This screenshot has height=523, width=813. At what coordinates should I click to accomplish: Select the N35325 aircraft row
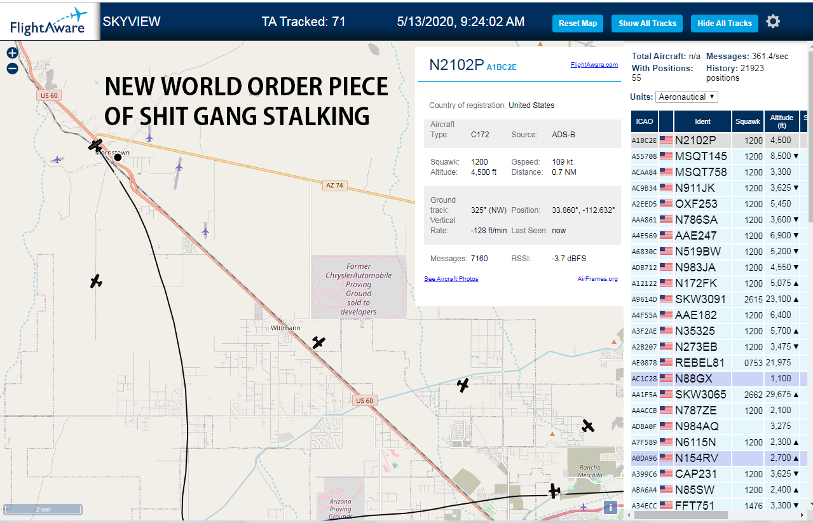pos(720,330)
